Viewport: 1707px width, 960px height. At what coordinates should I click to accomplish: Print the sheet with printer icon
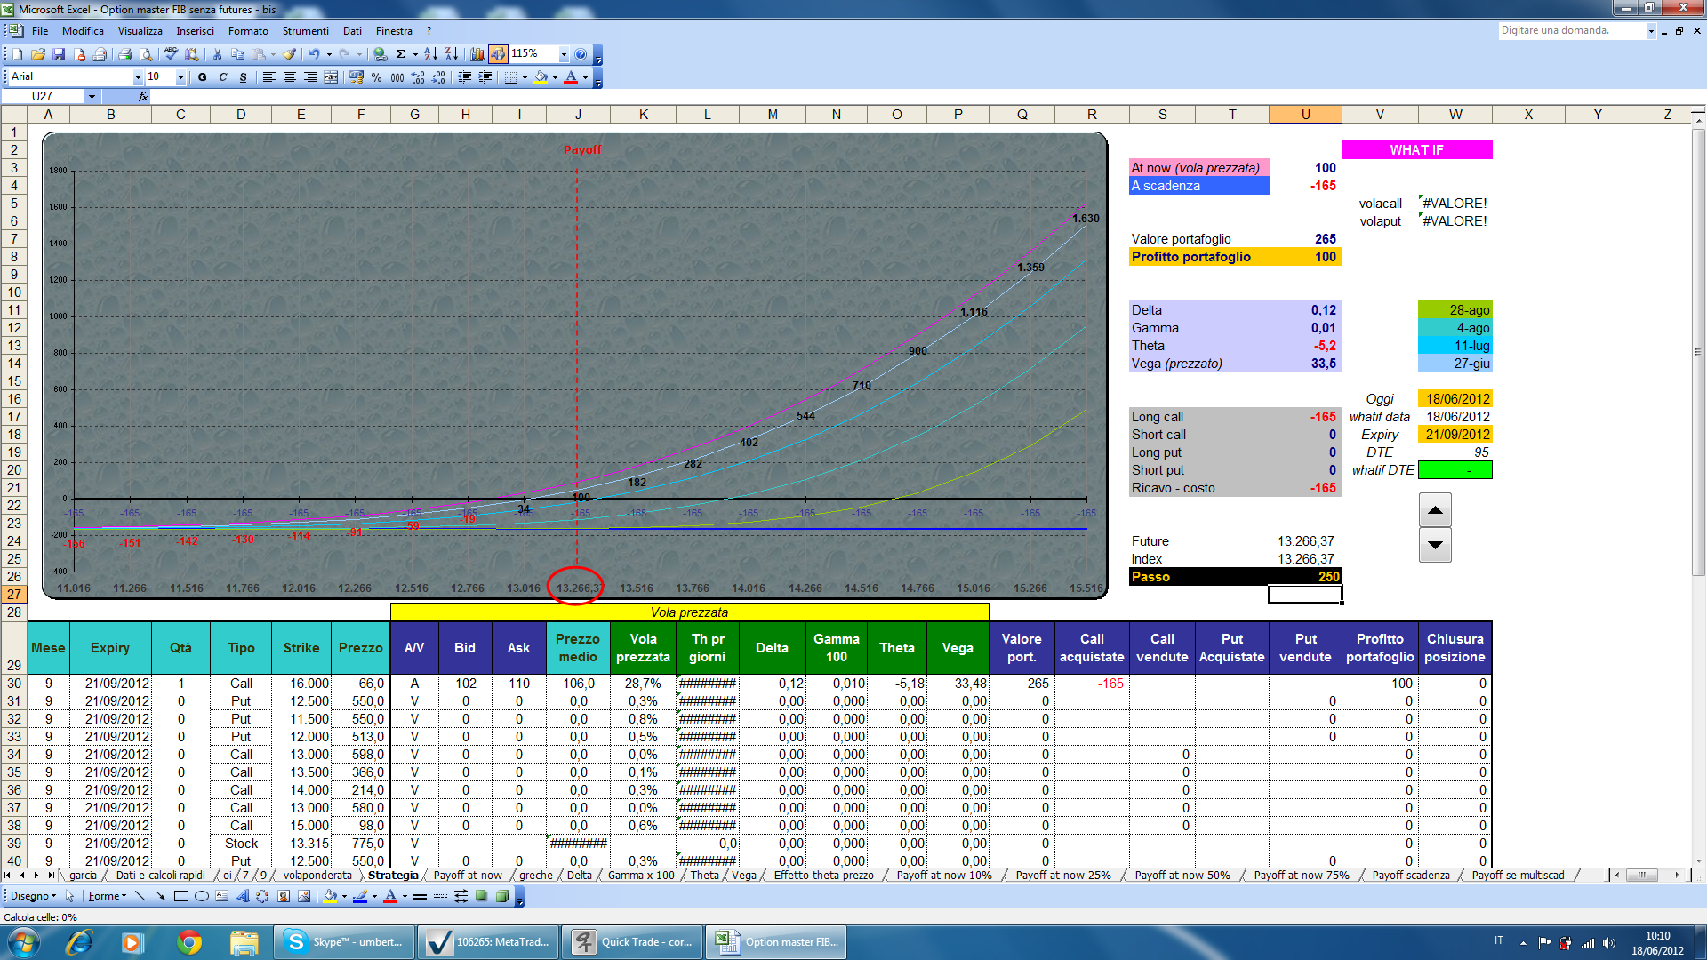pos(125,54)
